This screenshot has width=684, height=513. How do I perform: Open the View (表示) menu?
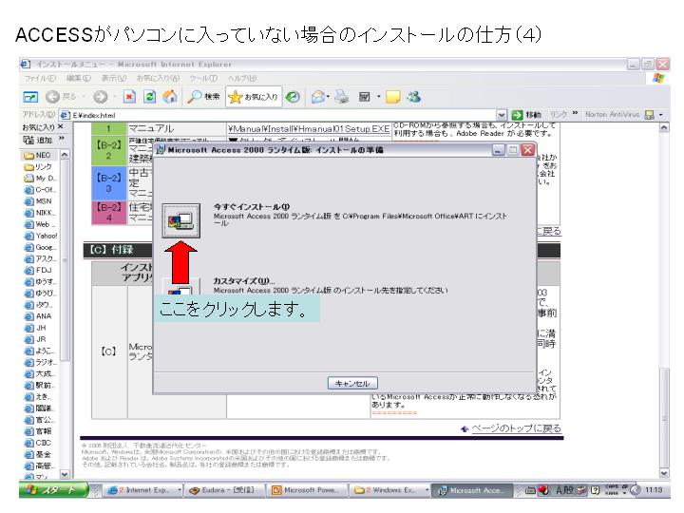point(114,79)
